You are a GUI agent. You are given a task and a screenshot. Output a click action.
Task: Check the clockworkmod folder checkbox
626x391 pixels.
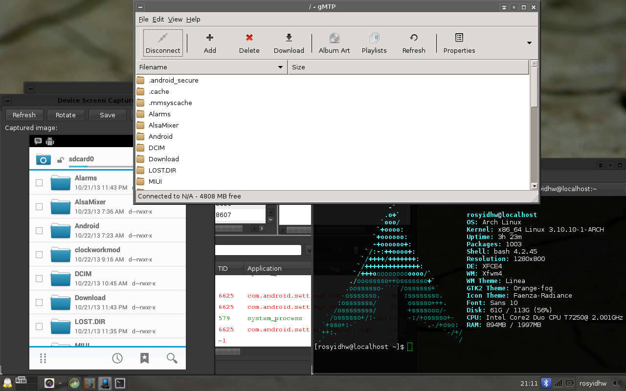tap(39, 255)
